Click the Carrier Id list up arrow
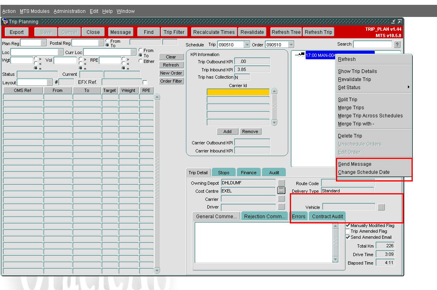Image resolution: width=437 pixels, height=290 pixels. pos(274,92)
